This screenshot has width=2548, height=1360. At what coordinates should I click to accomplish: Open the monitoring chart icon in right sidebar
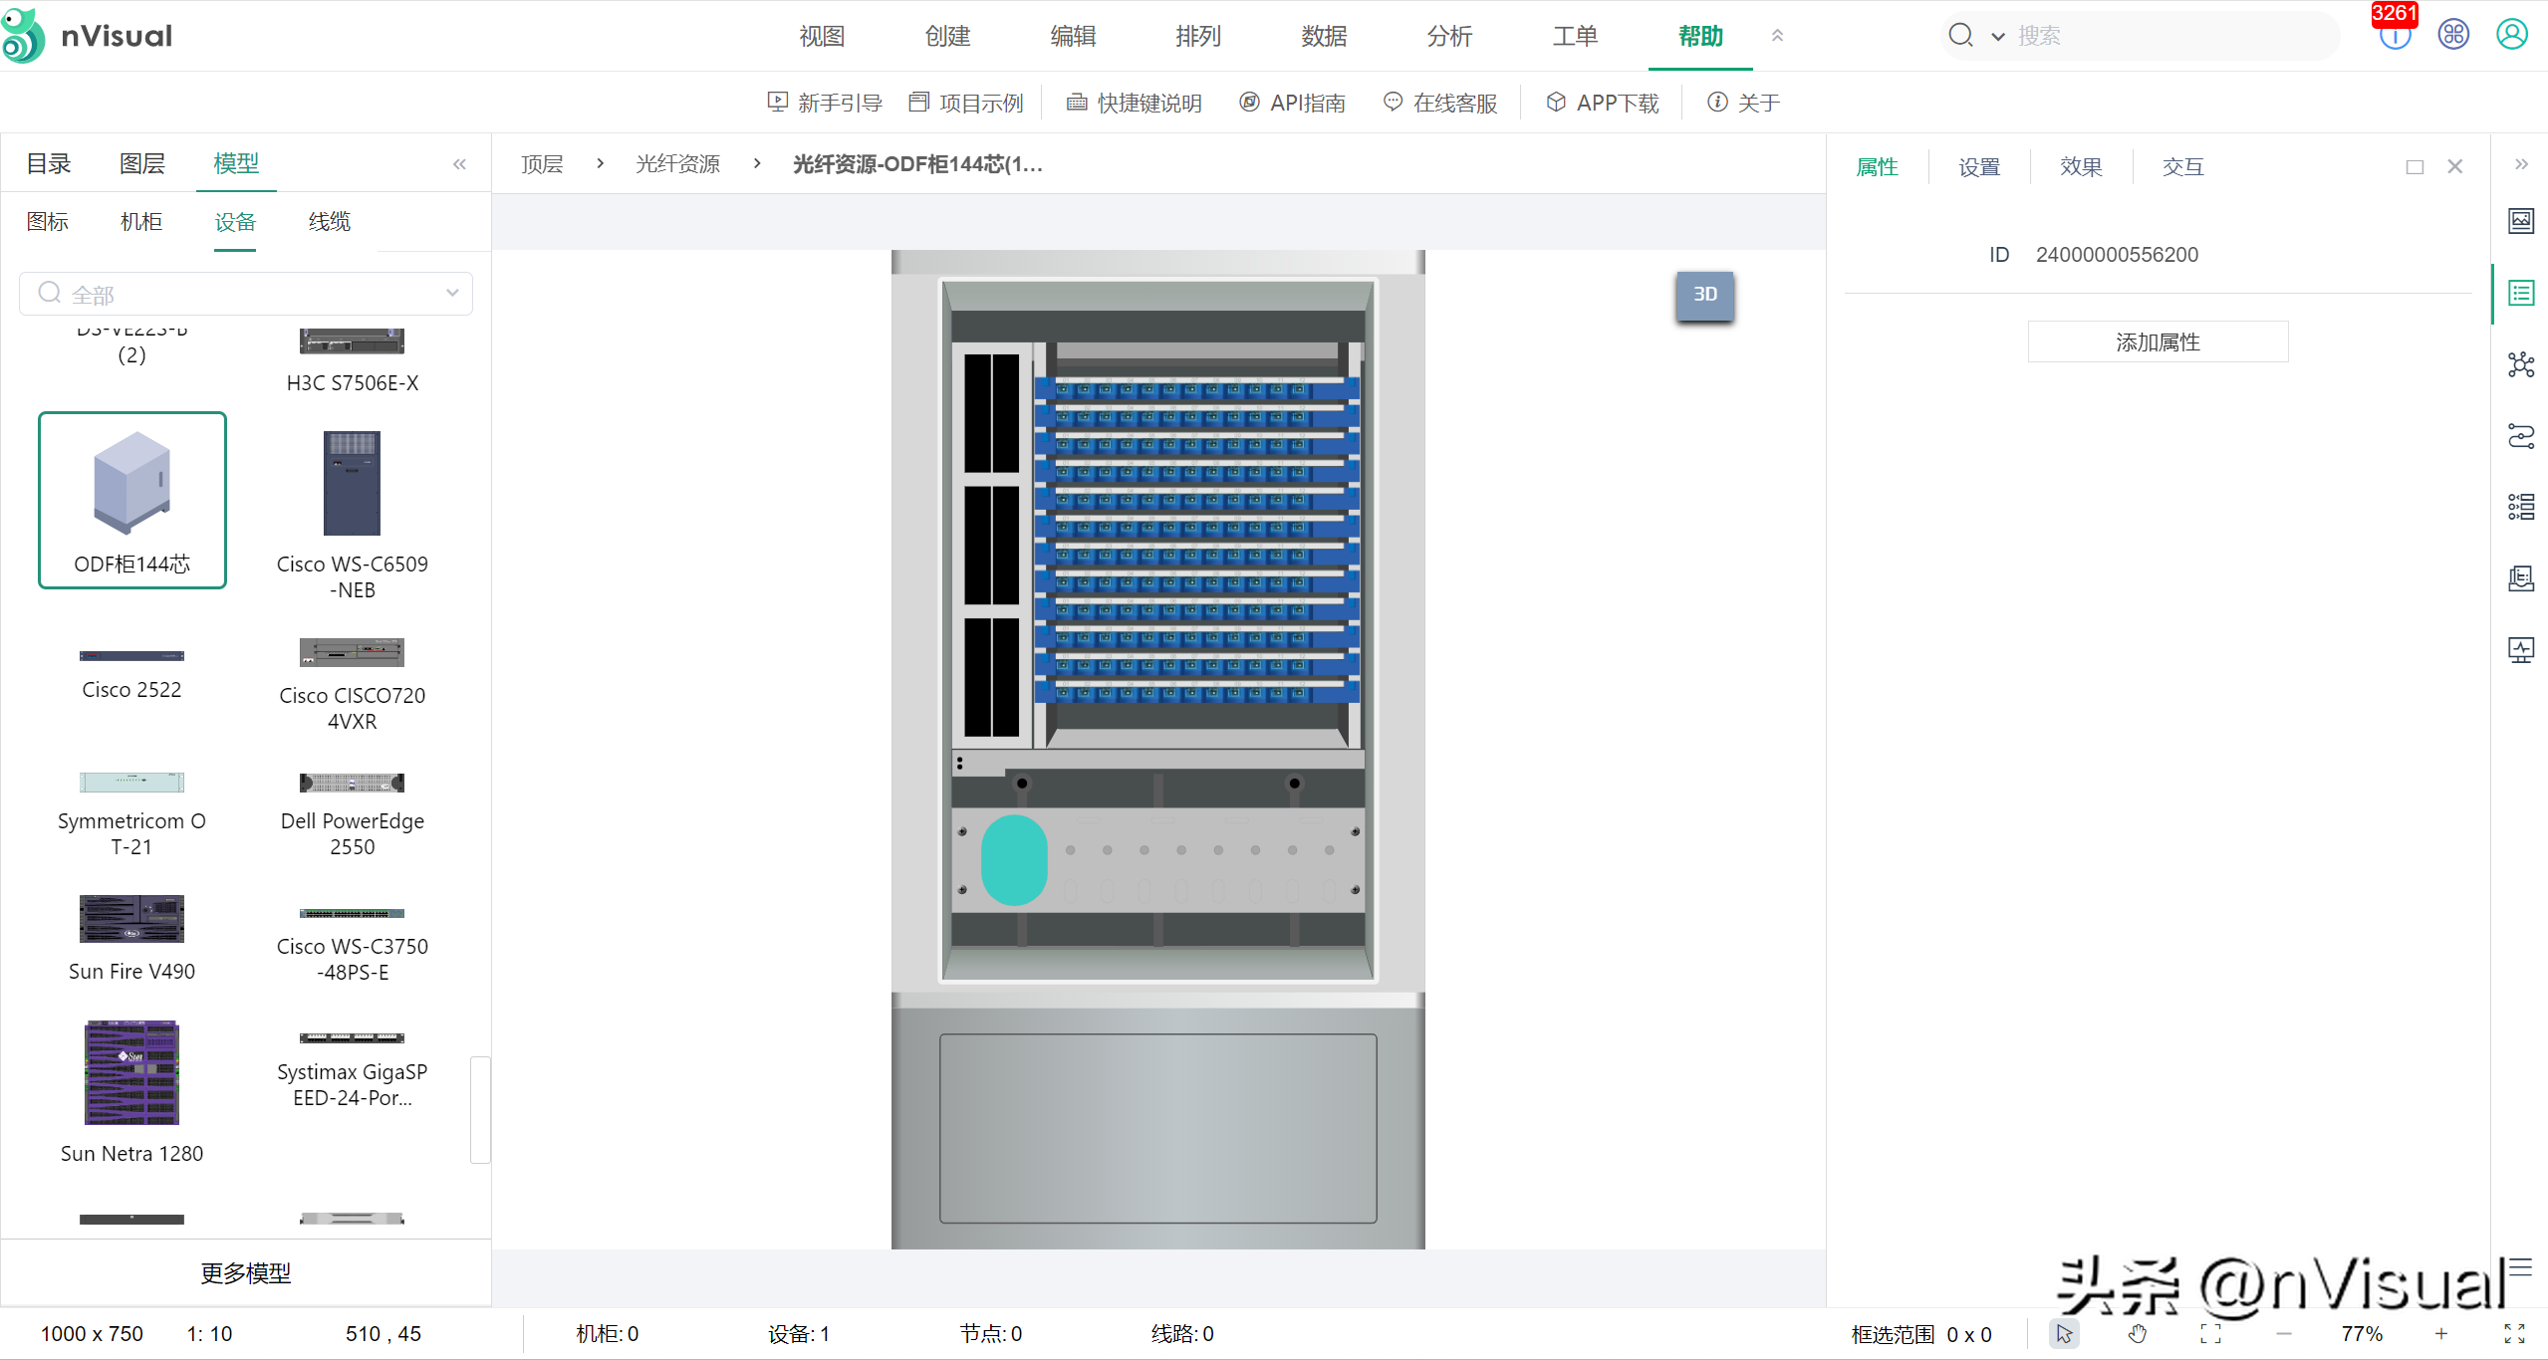2521,650
